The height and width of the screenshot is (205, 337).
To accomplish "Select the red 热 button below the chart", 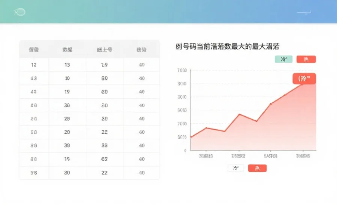I will pos(257,168).
